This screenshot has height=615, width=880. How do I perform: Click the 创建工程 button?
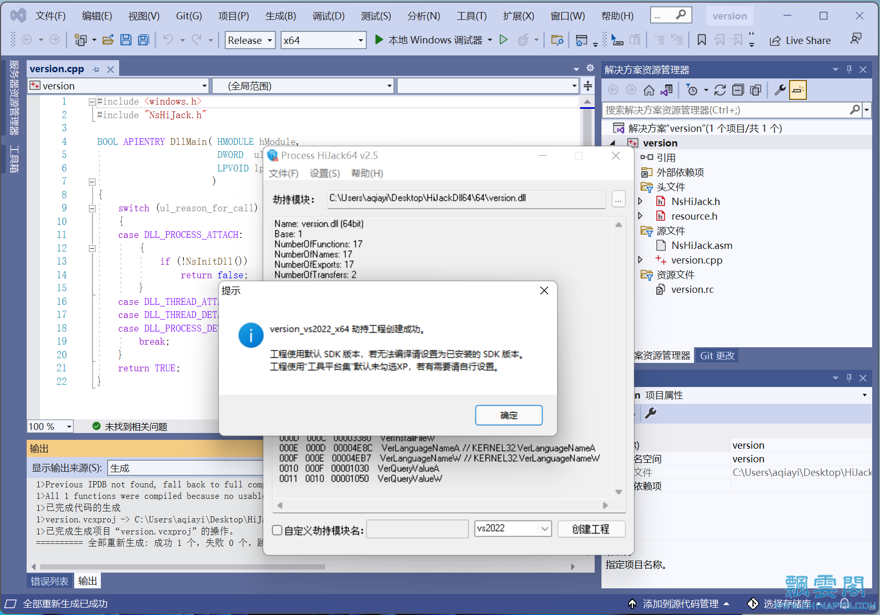tap(591, 529)
